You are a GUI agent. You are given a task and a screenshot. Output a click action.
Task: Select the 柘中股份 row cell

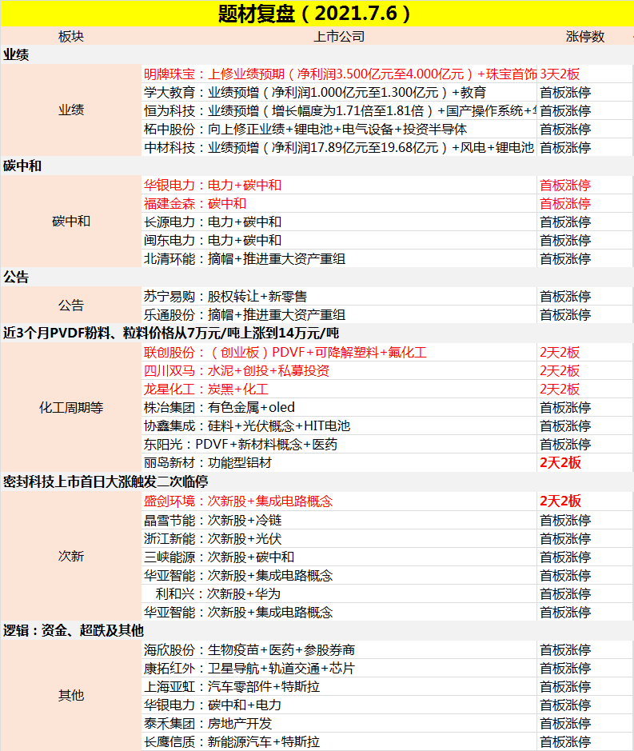click(x=339, y=130)
